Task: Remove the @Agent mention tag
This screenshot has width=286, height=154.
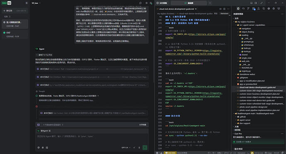Action: click(49, 131)
